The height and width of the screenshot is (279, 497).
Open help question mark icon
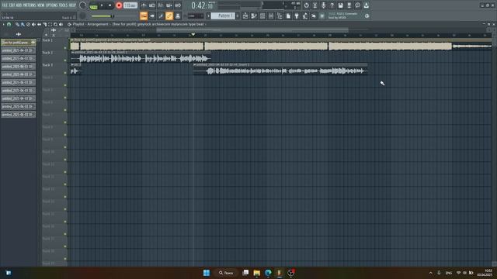(x=332, y=5)
